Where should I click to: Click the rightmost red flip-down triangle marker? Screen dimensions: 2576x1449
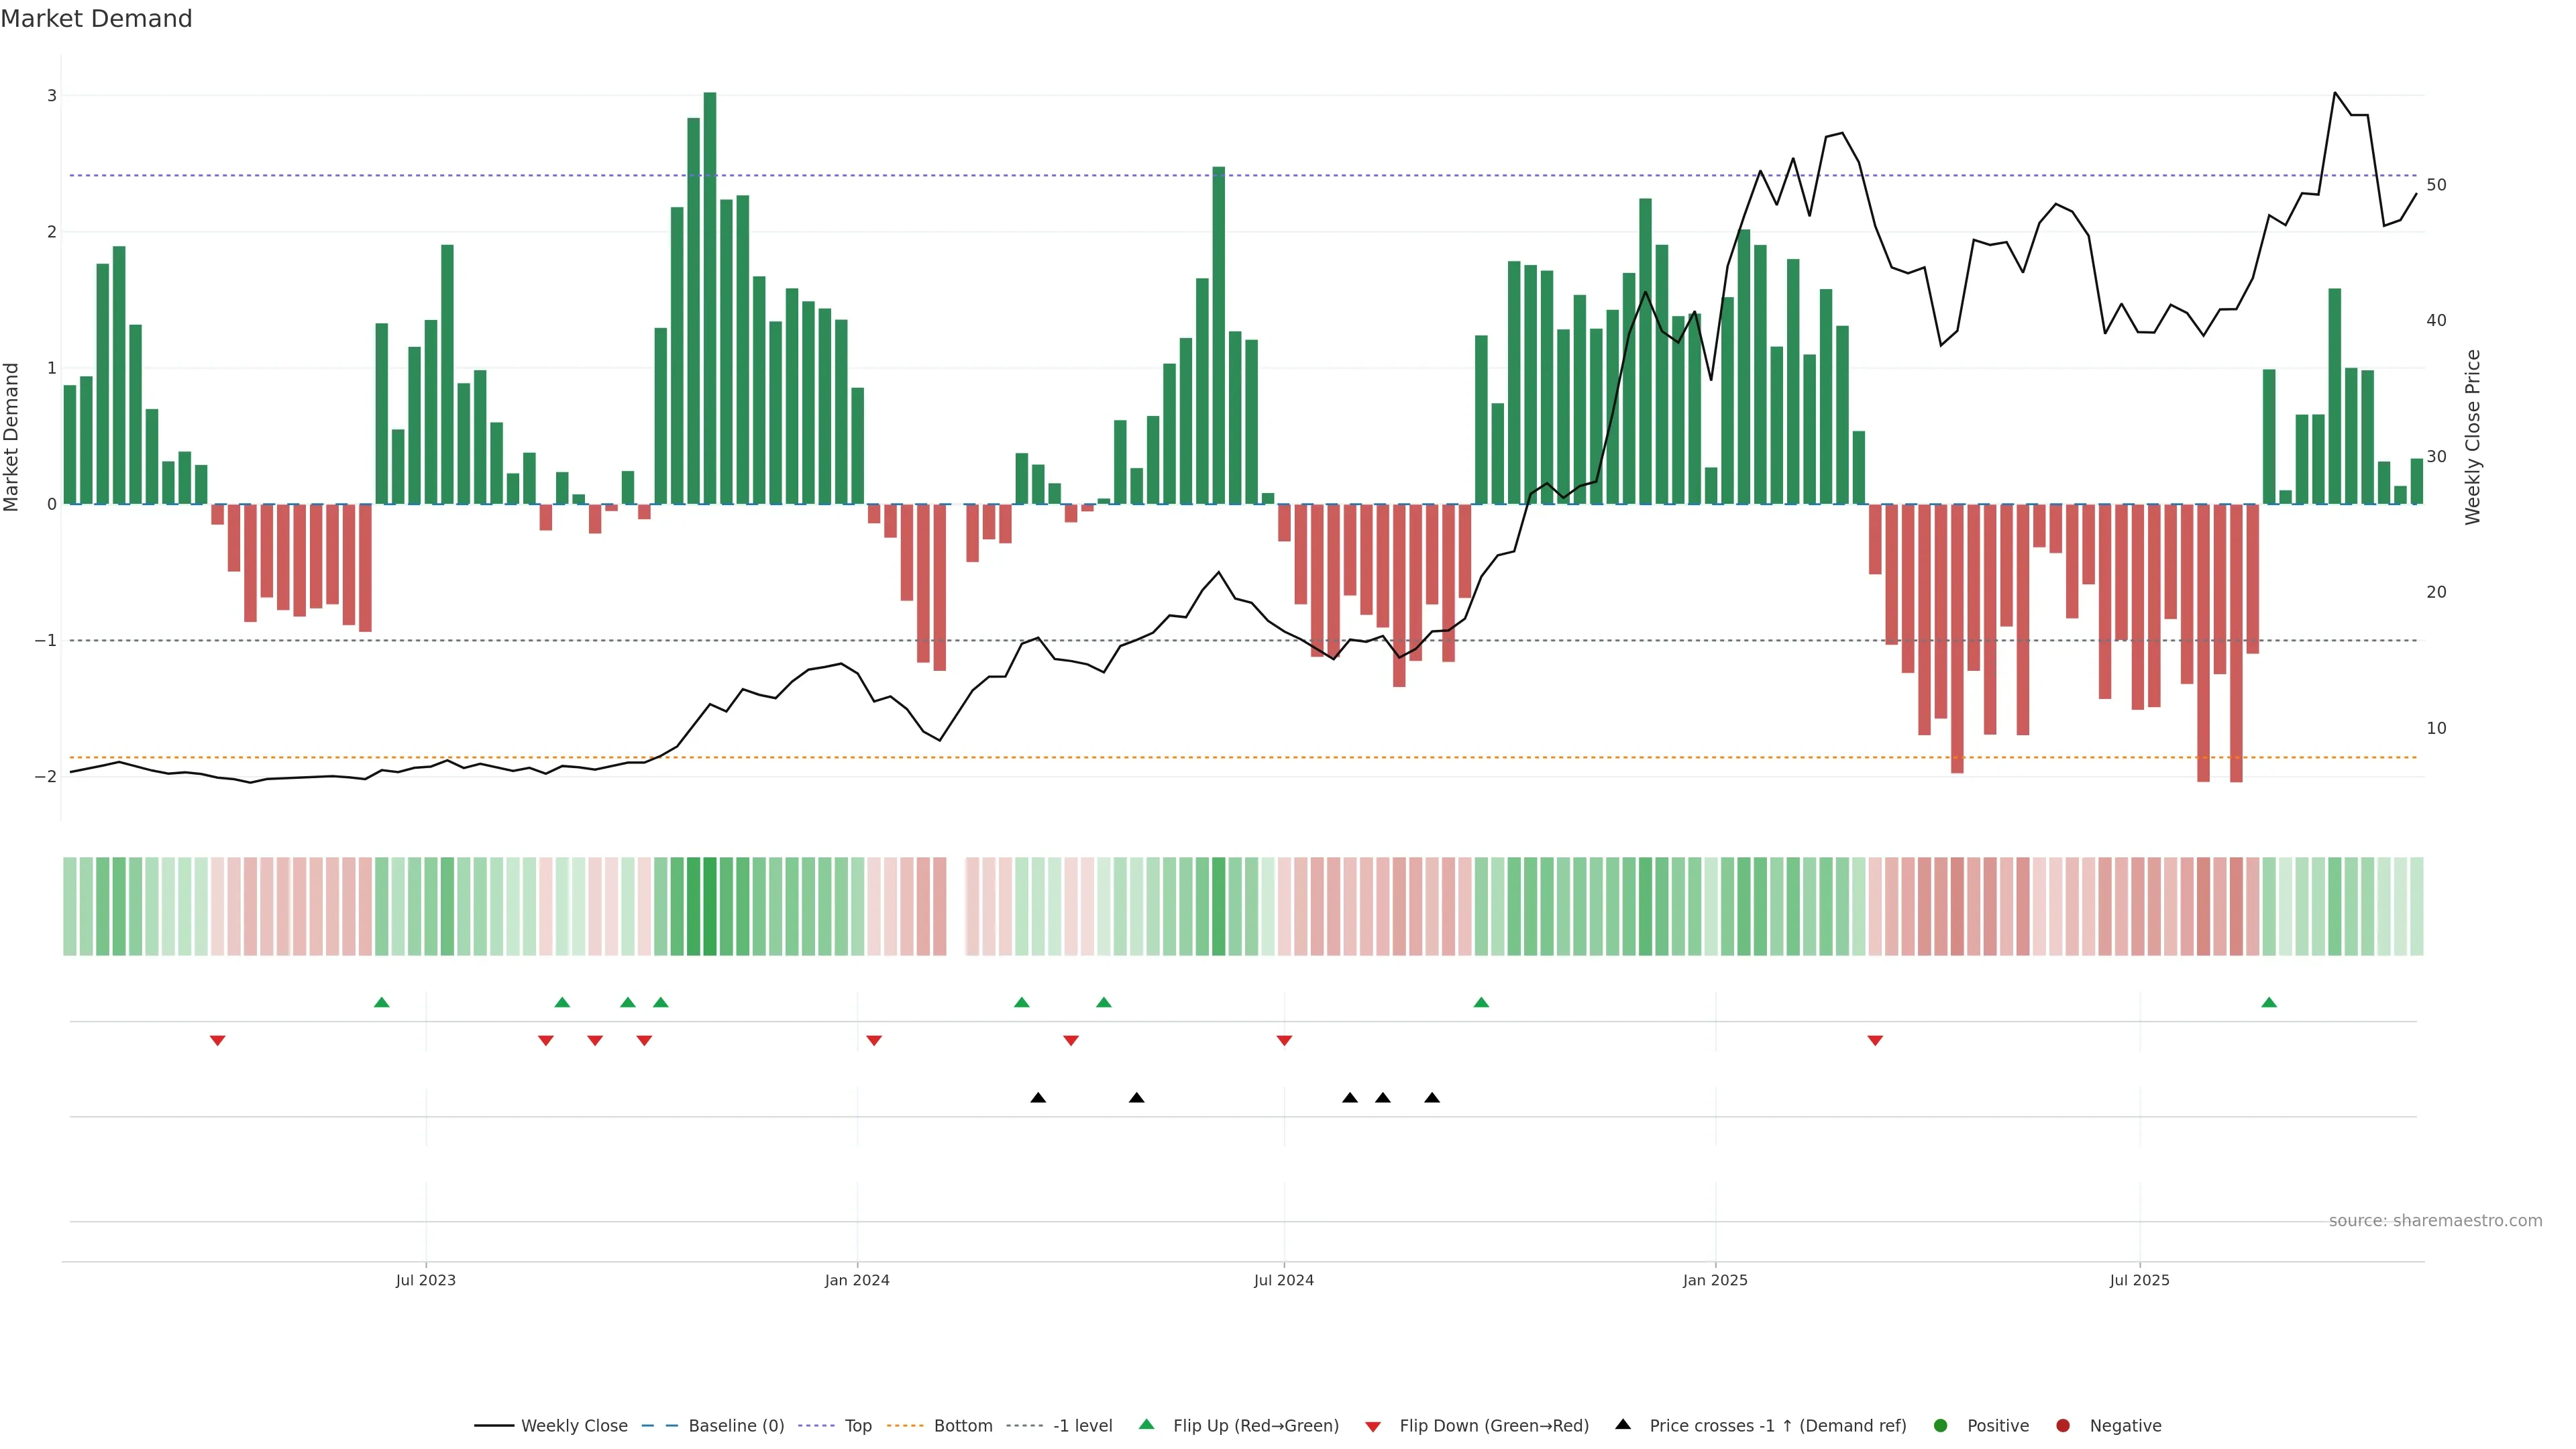coord(1875,1041)
